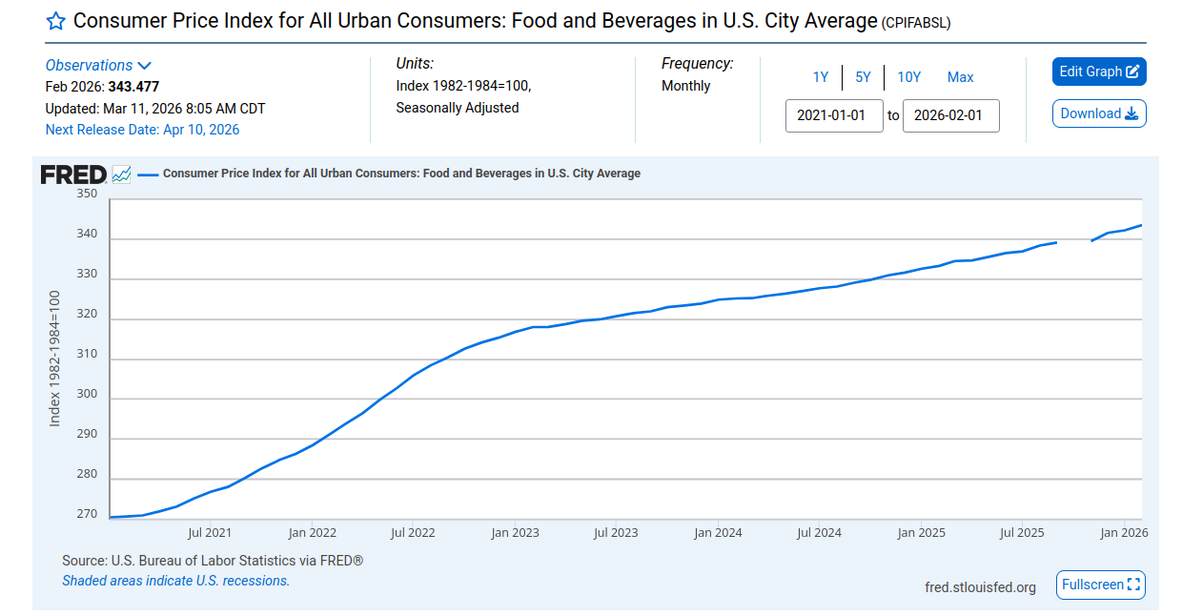Click the Updated Mar 11, 2026 text
This screenshot has width=1182, height=616.
coord(155,108)
